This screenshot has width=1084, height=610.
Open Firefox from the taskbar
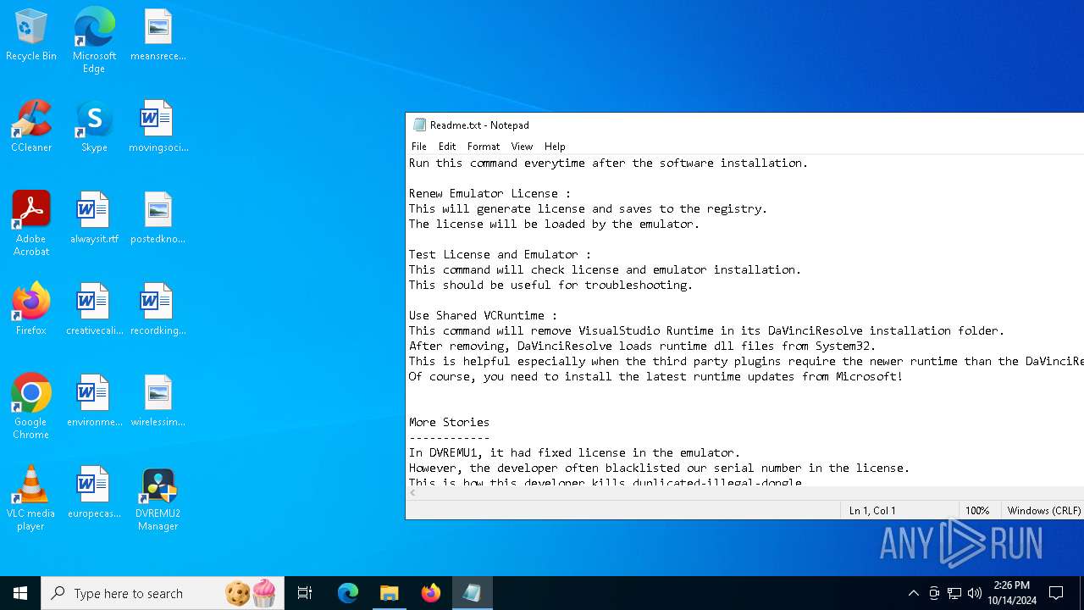[x=430, y=593]
